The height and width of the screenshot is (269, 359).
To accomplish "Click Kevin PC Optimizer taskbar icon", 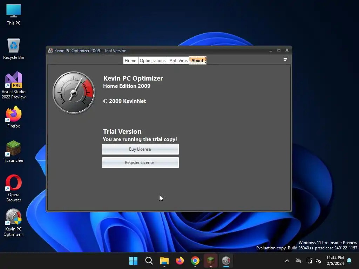I will (226, 261).
